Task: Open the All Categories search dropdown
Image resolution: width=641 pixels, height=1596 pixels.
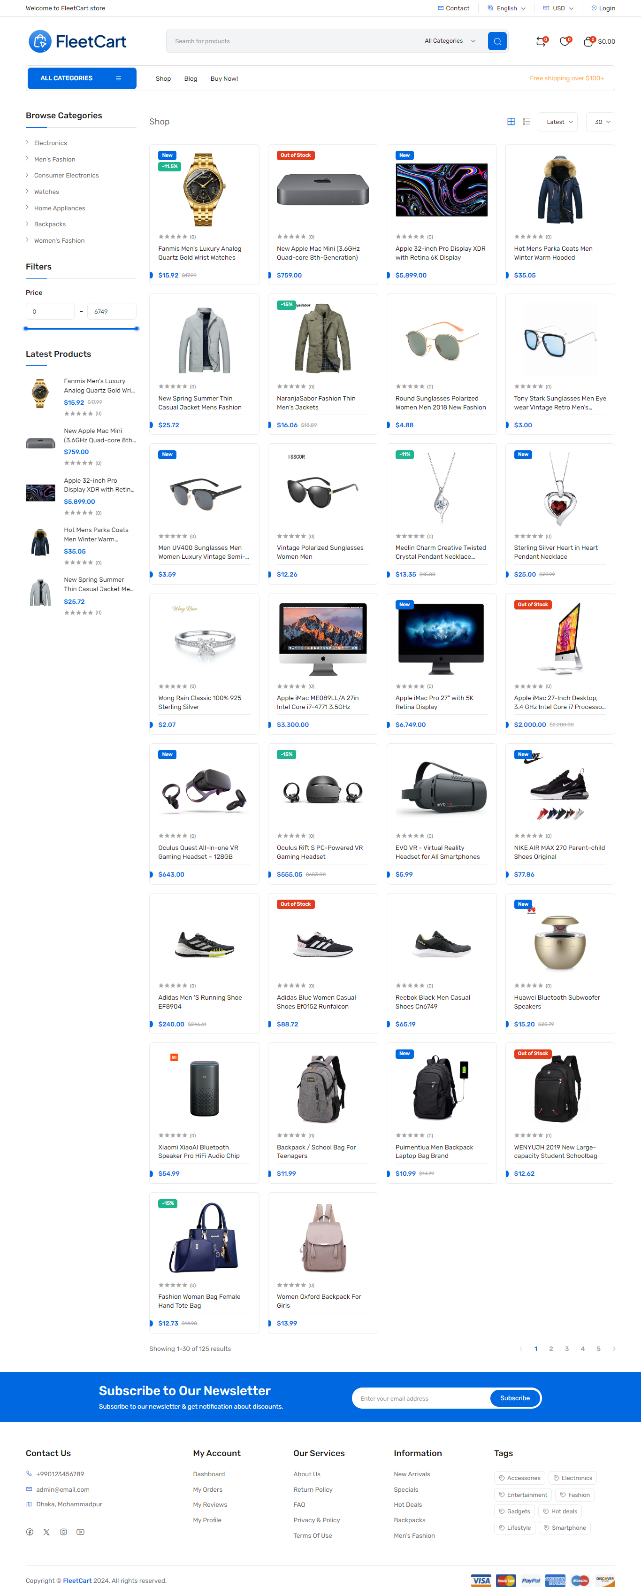Action: 450,41
